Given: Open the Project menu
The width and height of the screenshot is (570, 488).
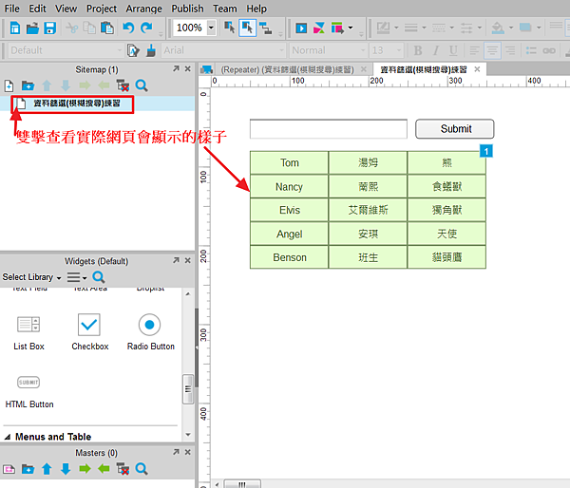Looking at the screenshot, I should [x=102, y=9].
